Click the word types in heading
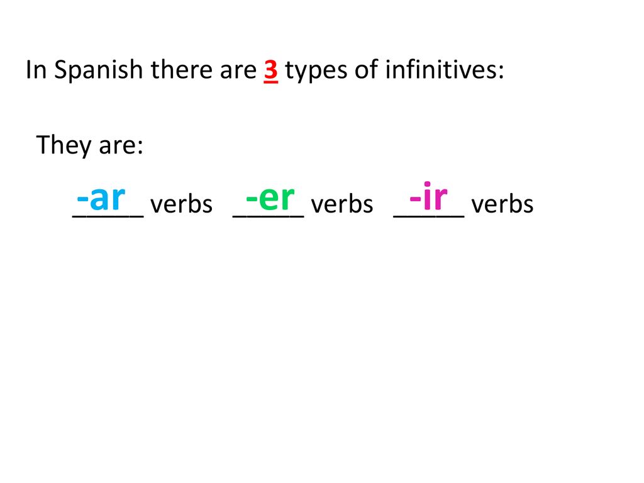644x483 pixels. [316, 70]
